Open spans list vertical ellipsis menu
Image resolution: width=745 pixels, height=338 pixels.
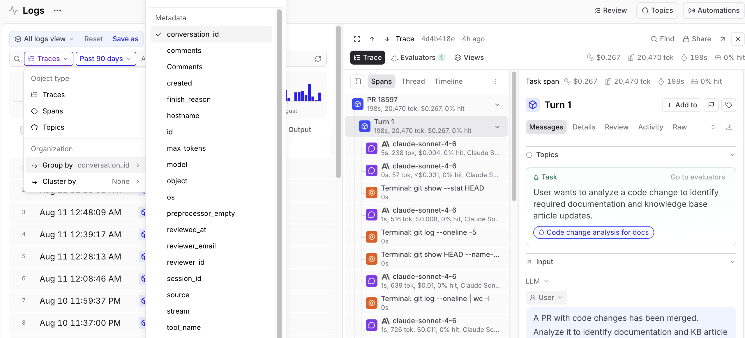[x=495, y=81]
